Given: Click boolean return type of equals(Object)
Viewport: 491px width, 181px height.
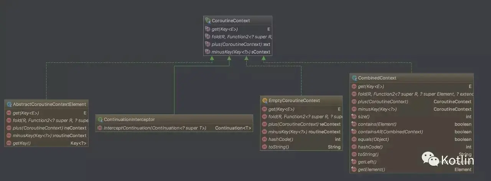Looking at the screenshot, I should point(463,139).
